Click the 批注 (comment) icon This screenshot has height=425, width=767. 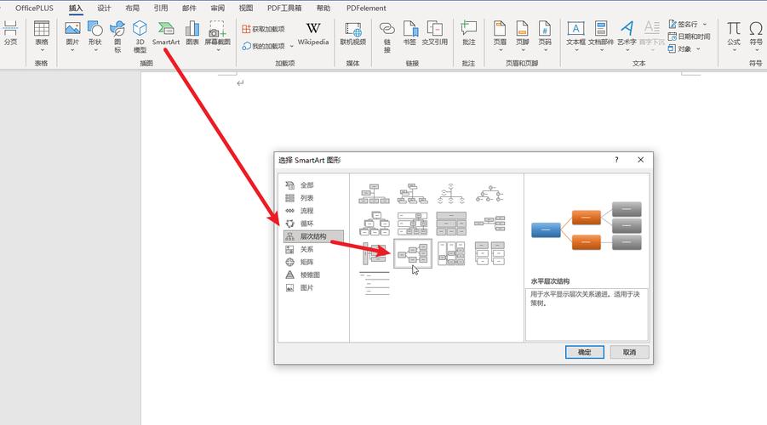click(x=468, y=34)
